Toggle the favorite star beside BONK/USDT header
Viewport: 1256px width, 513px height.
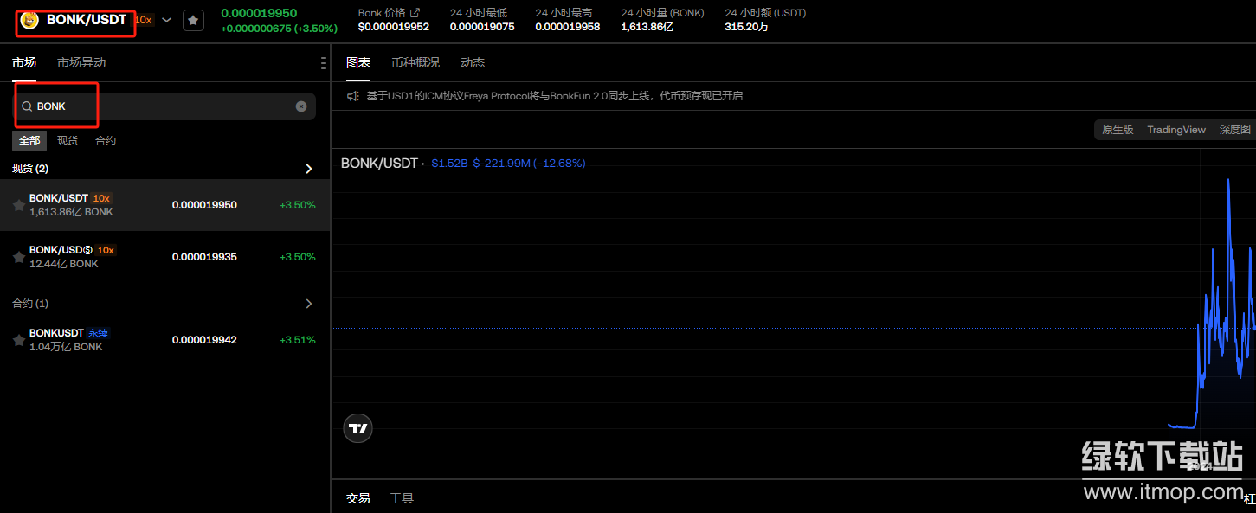[x=193, y=20]
